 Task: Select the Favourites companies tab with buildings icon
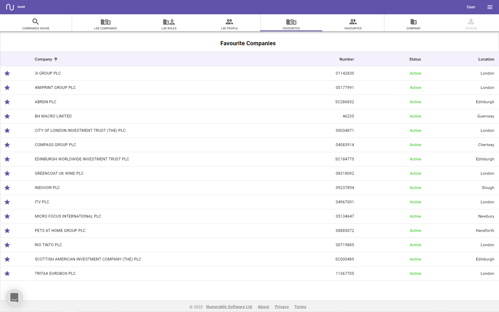click(291, 23)
